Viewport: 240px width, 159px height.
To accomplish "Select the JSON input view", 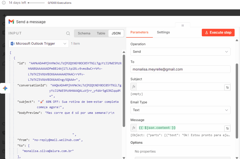I will (x=116, y=33).
